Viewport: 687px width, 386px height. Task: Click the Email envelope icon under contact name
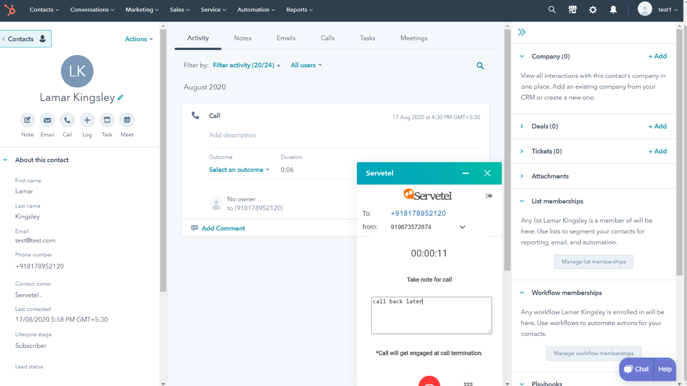click(x=47, y=120)
